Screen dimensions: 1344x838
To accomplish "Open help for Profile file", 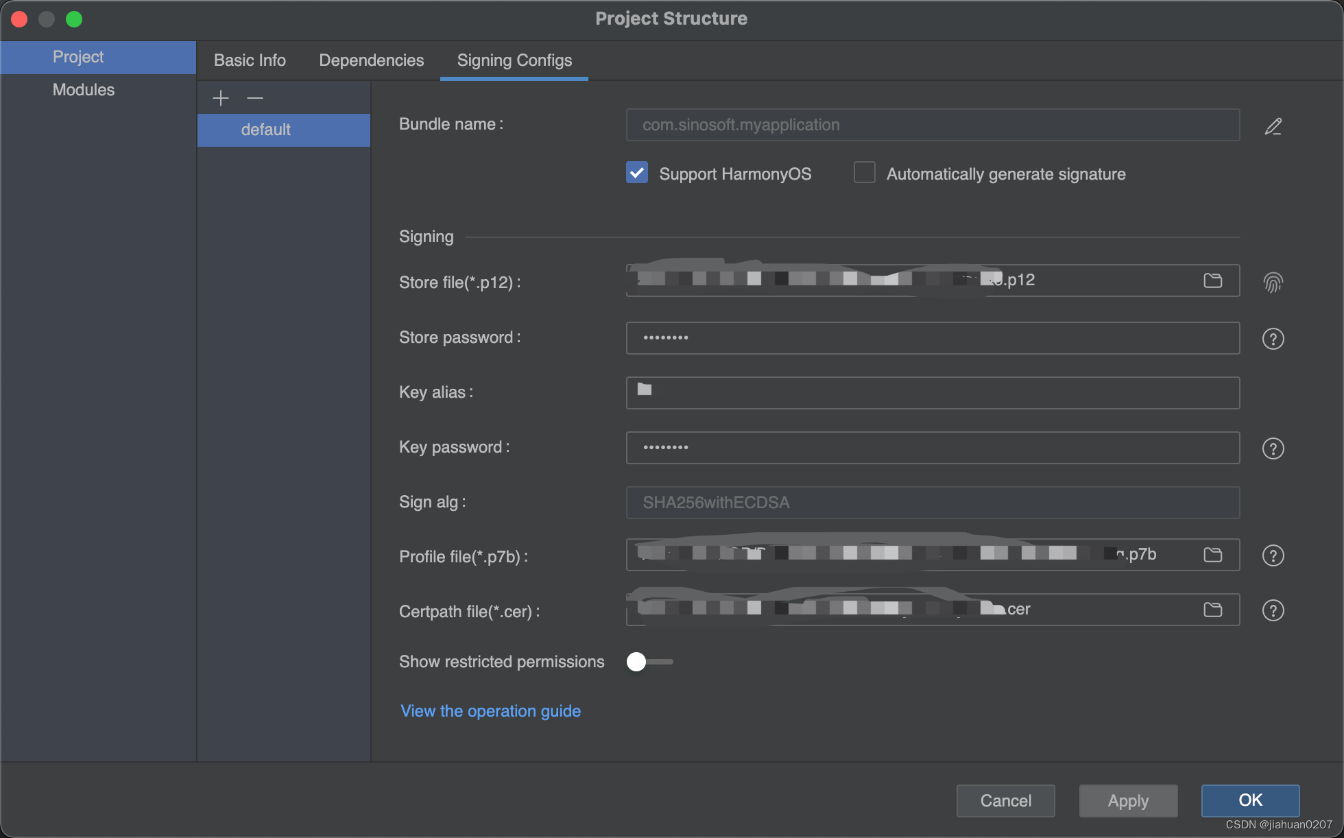I will click(x=1273, y=555).
